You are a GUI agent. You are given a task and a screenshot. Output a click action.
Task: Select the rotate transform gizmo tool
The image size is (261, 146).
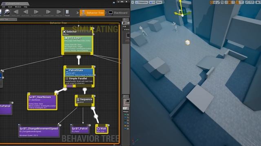coord(215,2)
